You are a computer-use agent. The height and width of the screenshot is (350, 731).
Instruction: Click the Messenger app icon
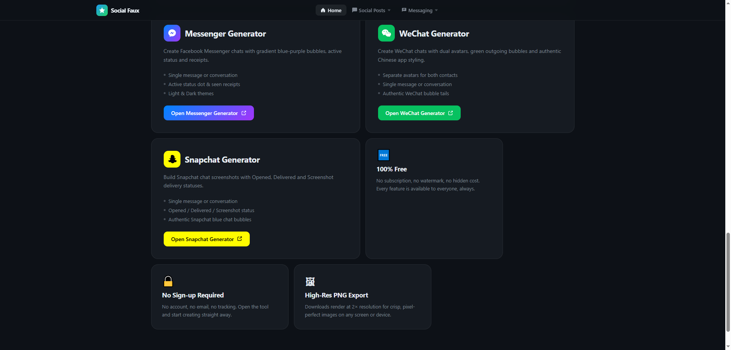[x=172, y=33]
